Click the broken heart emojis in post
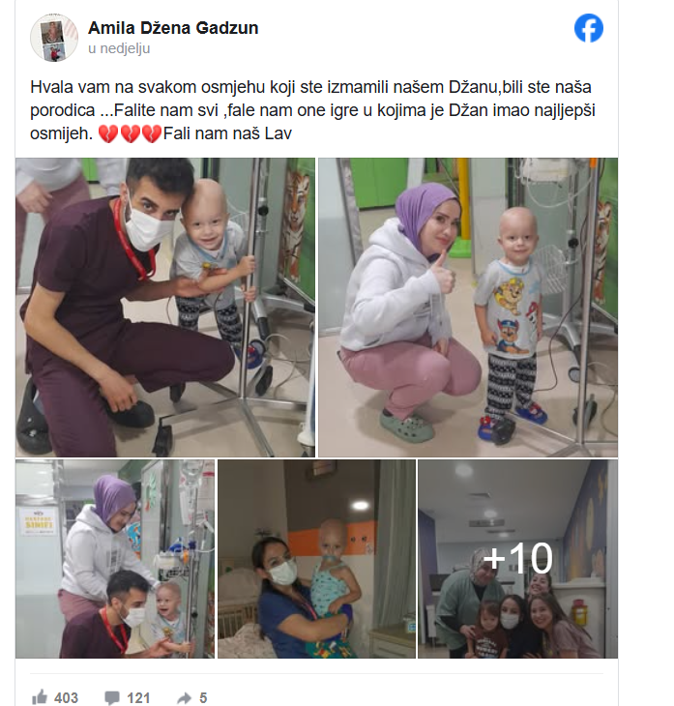674x706 pixels. 130,133
